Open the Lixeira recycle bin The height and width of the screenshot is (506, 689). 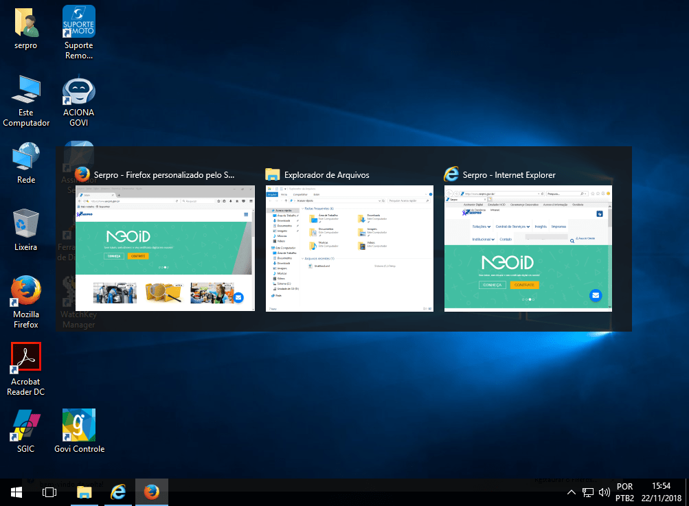pos(26,225)
